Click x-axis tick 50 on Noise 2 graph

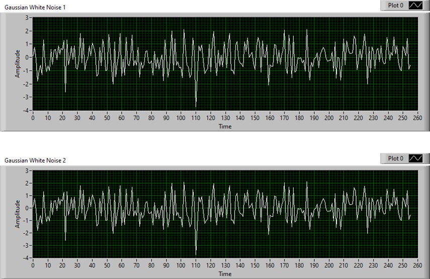point(107,265)
